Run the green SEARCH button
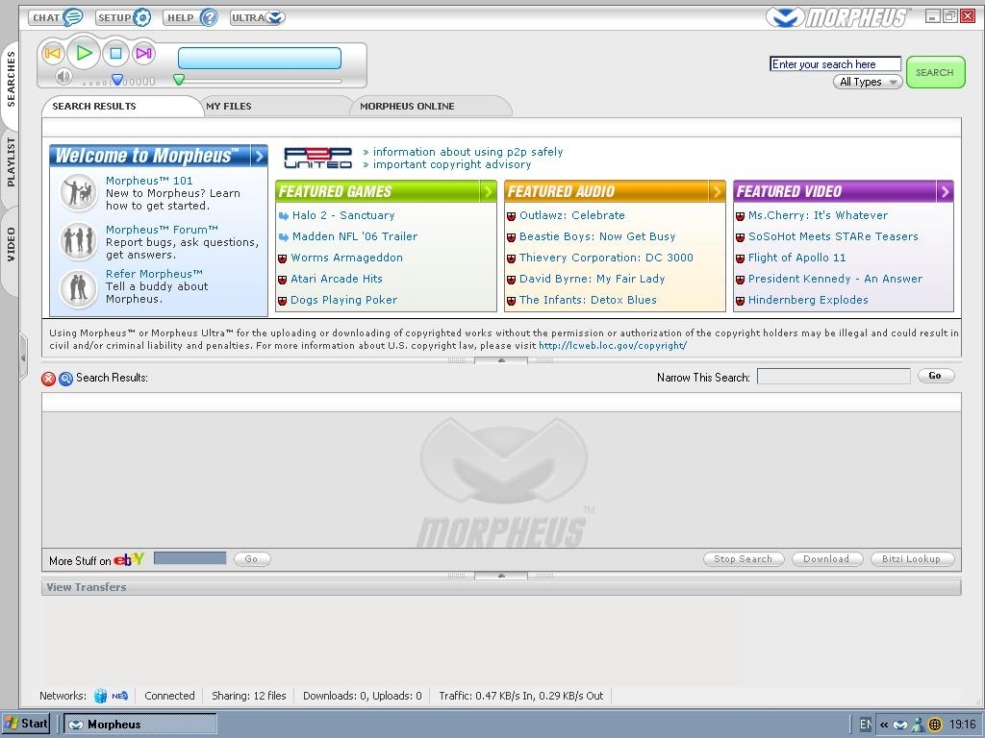This screenshot has width=985, height=738. 935,72
